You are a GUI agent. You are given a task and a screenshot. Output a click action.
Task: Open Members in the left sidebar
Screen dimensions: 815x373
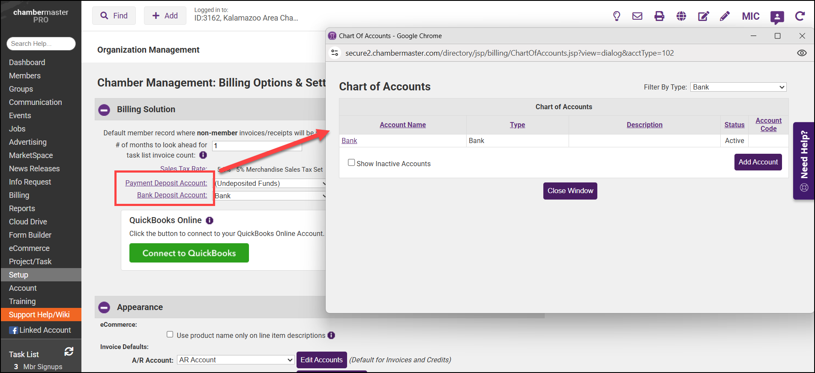25,76
